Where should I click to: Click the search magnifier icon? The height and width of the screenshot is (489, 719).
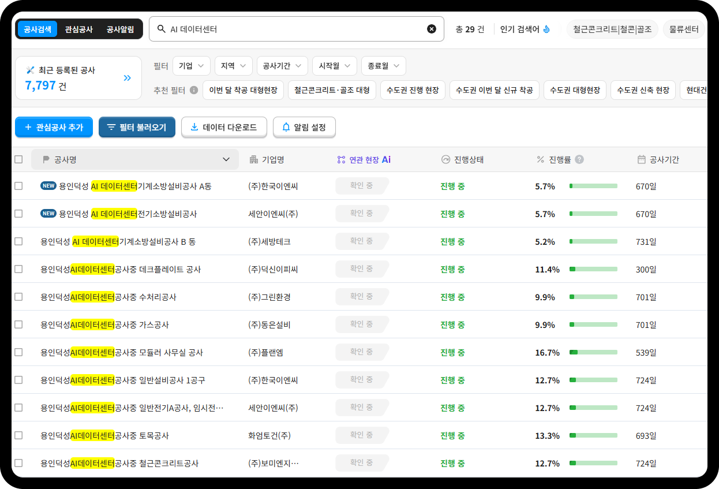(x=161, y=29)
